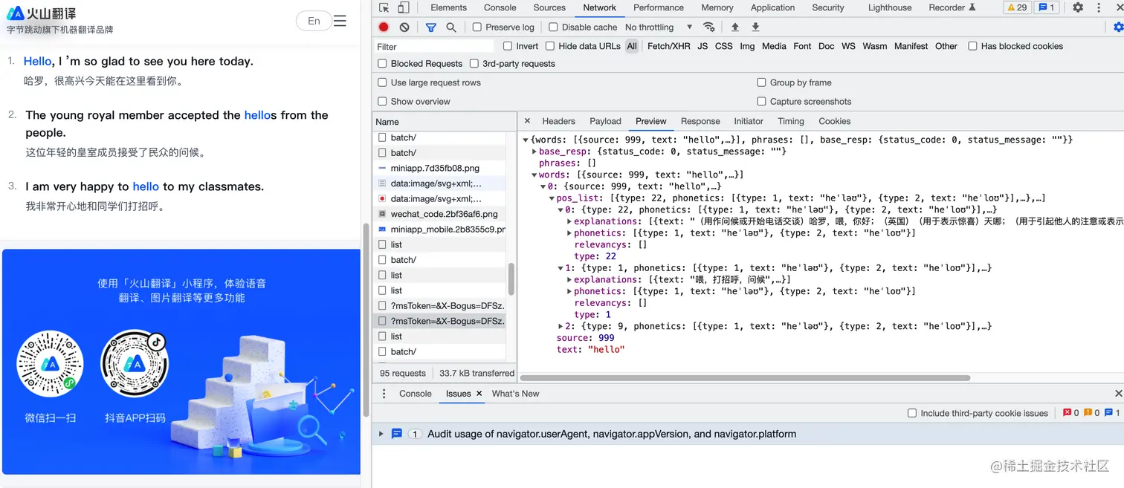Check Include third-party cookie issues
Viewport: 1124px width, 488px height.
pyautogui.click(x=912, y=413)
